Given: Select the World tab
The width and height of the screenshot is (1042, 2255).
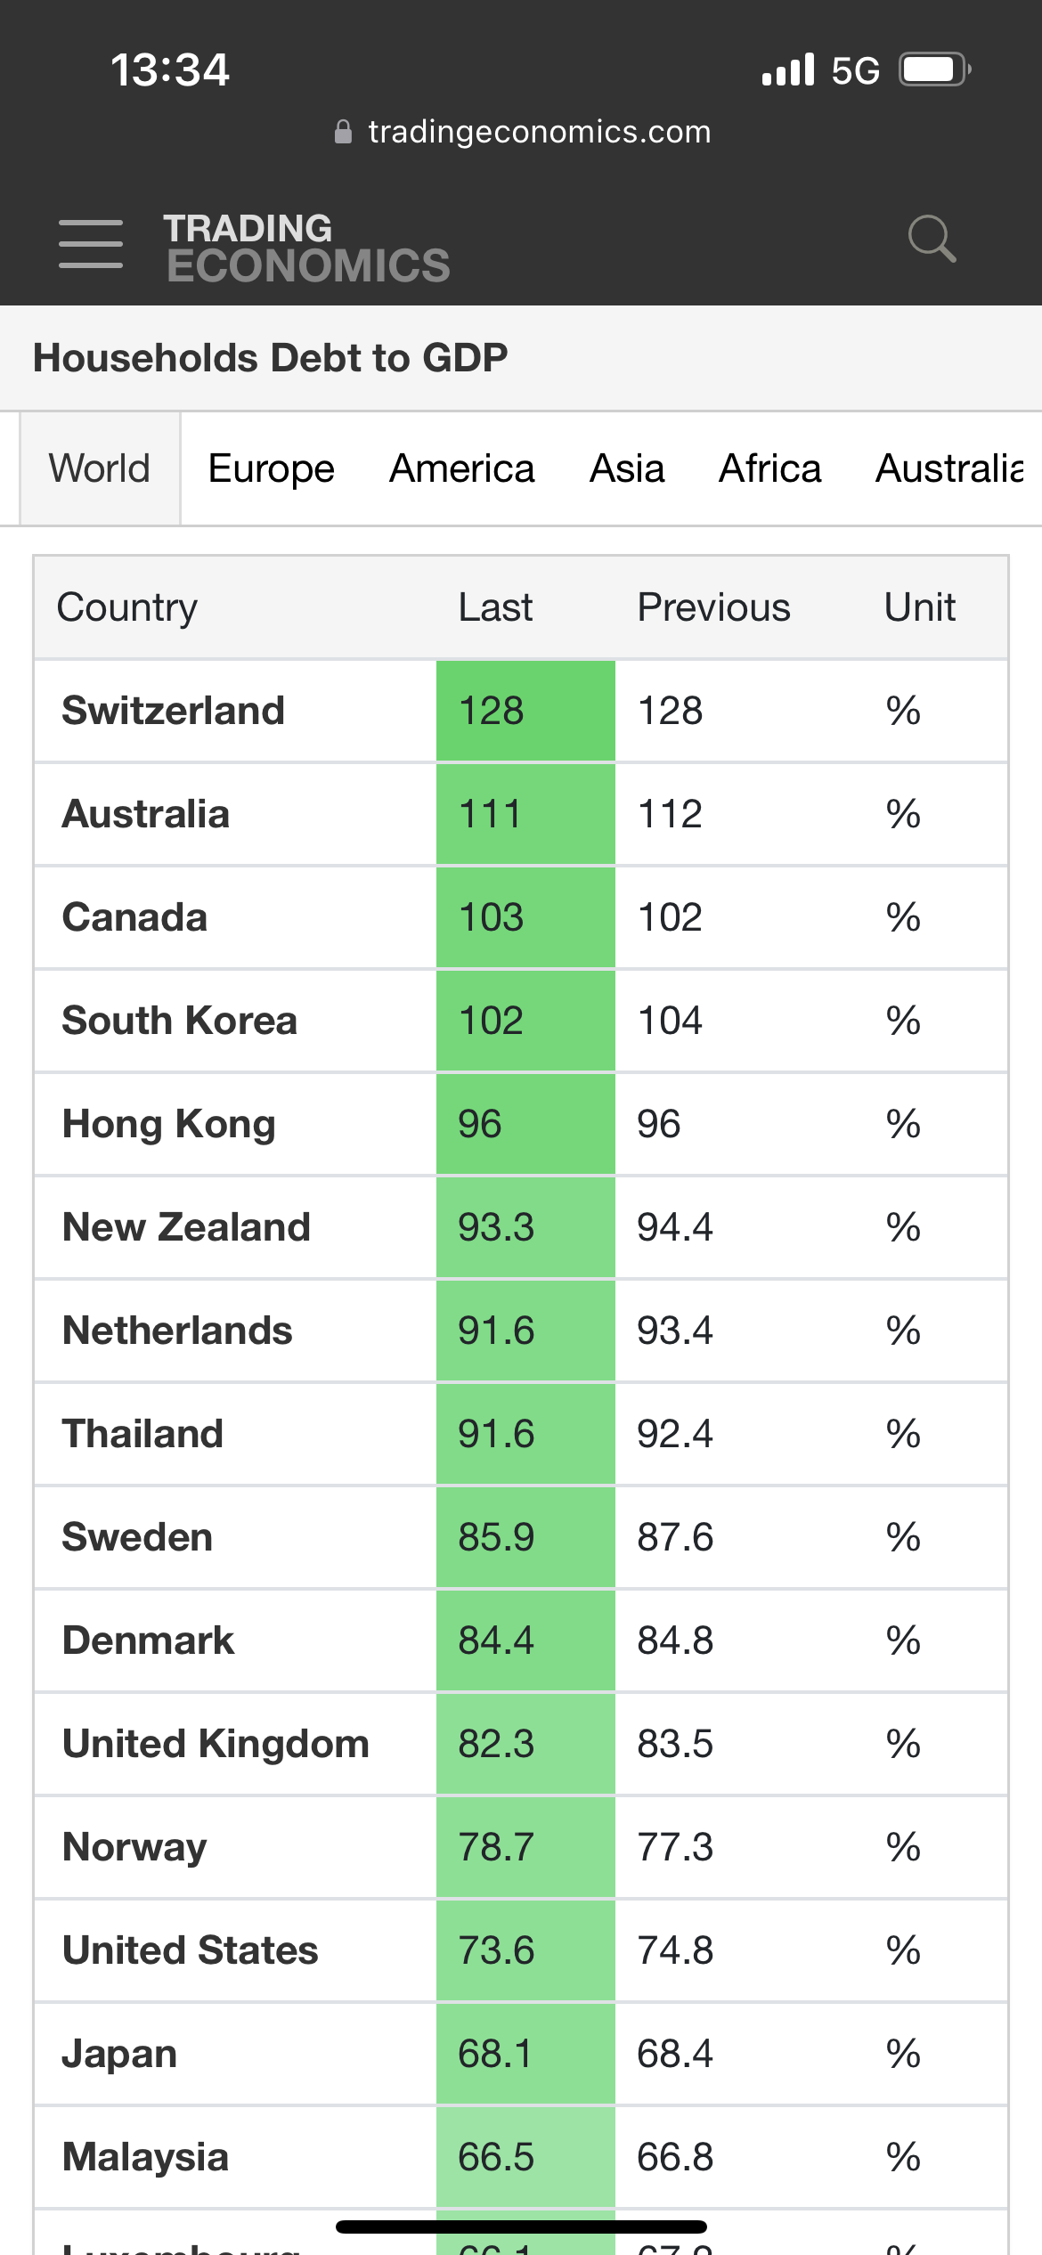Looking at the screenshot, I should point(100,468).
